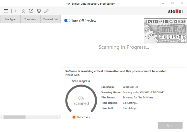Open the shopping cart to buy

coord(39,11)
